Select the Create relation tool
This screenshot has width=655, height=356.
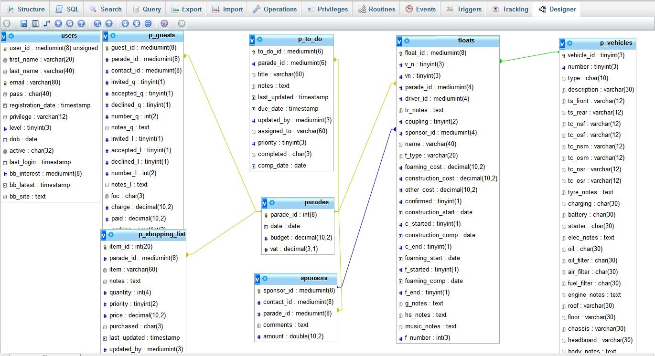click(x=47, y=23)
